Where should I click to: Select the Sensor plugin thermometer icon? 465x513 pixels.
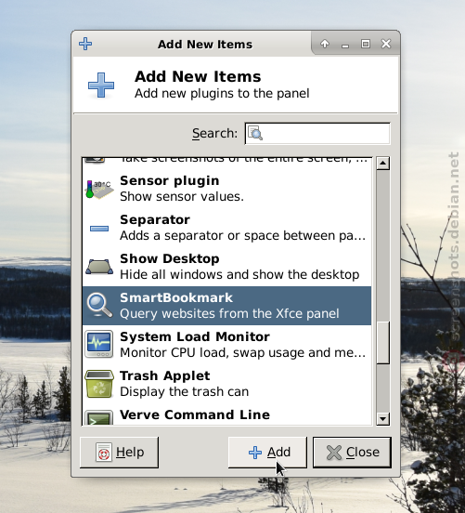pyautogui.click(x=99, y=189)
